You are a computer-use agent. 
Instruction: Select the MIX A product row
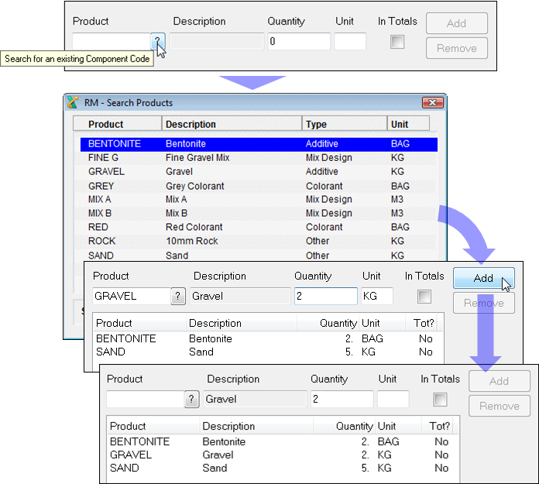coord(259,199)
